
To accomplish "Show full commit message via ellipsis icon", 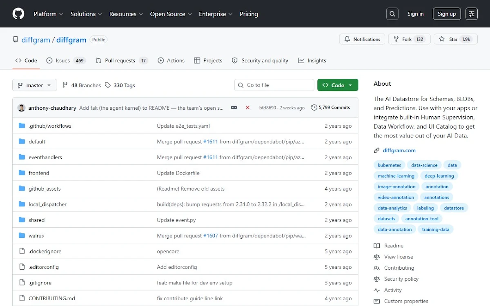I will (234, 108).
